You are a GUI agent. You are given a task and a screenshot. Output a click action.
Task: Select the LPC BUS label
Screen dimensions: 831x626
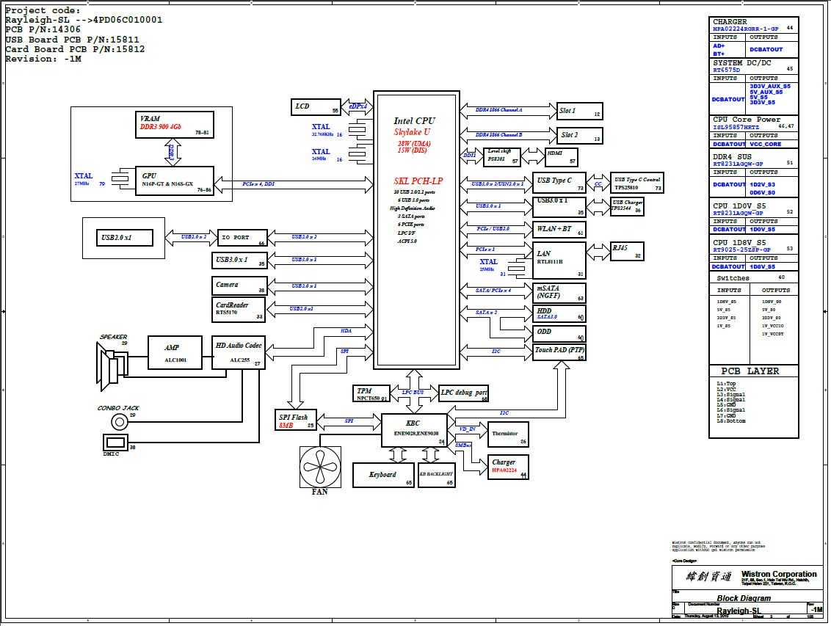point(413,393)
